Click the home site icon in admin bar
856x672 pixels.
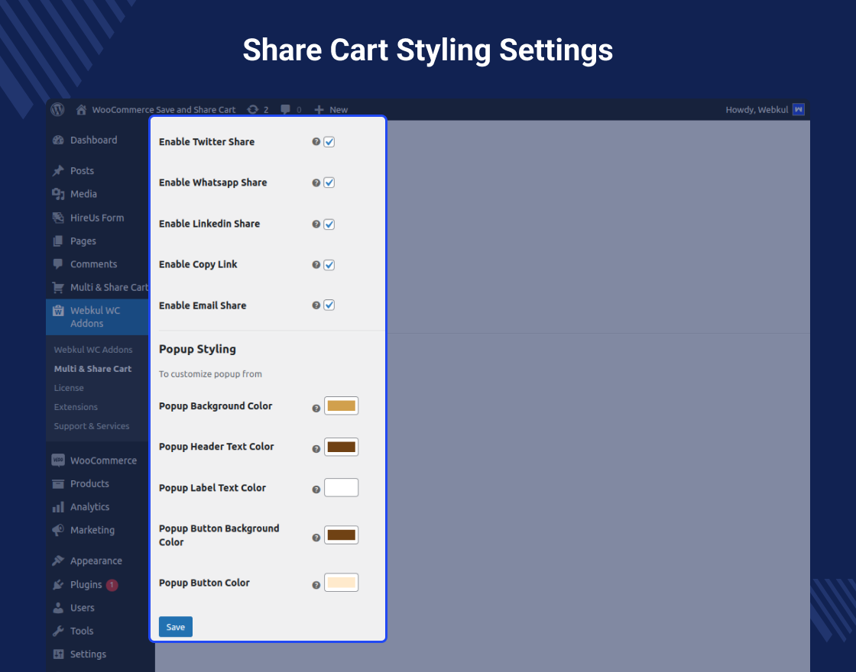pyautogui.click(x=81, y=110)
